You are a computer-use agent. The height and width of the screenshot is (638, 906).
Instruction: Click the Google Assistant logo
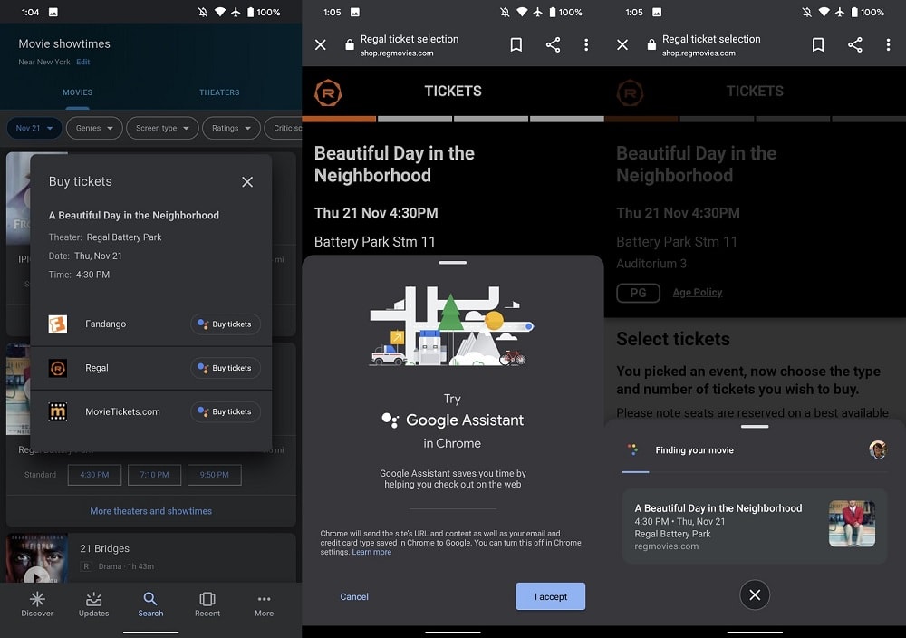point(390,420)
